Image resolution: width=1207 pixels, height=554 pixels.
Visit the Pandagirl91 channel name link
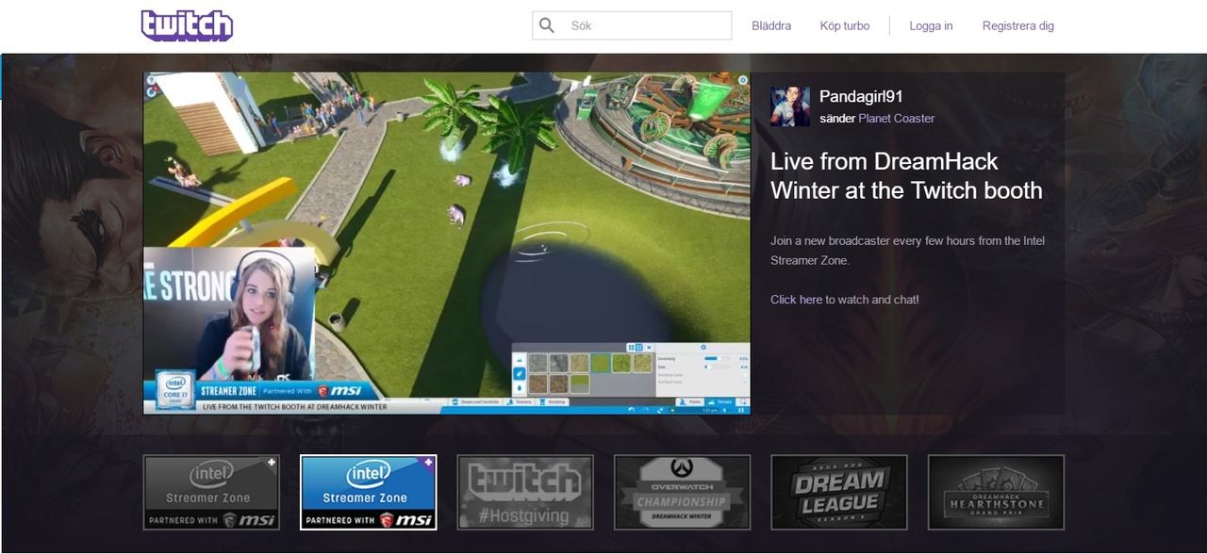(861, 96)
